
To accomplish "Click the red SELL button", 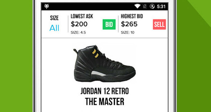I will [x=159, y=24].
